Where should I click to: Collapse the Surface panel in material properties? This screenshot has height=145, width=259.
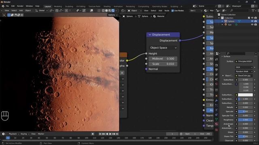pos(222,56)
